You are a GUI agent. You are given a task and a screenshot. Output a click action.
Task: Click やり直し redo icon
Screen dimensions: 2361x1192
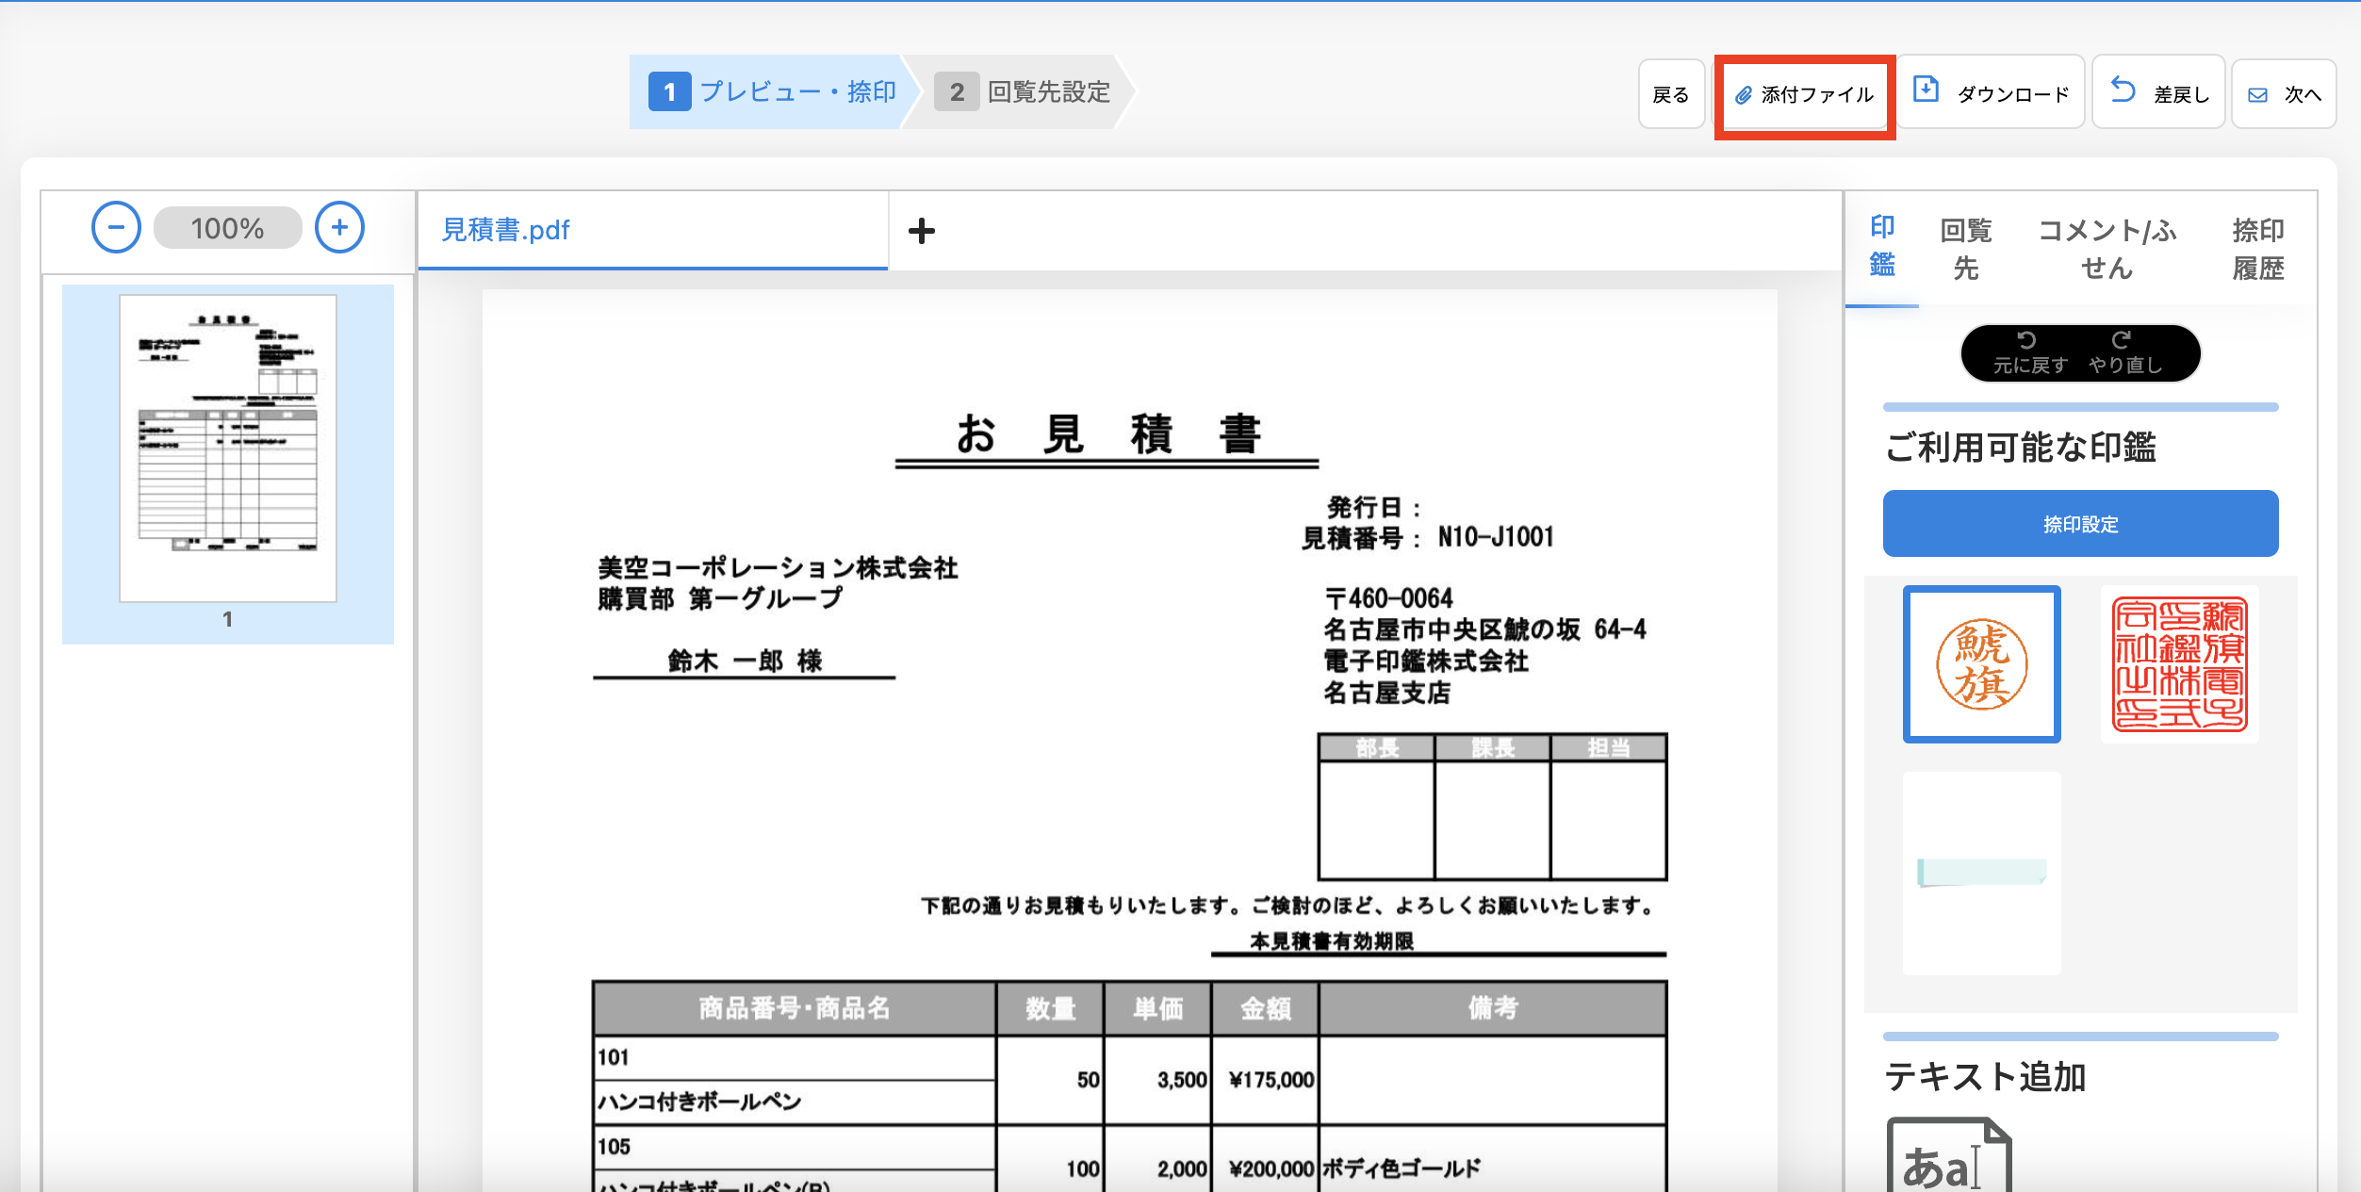tap(2122, 340)
